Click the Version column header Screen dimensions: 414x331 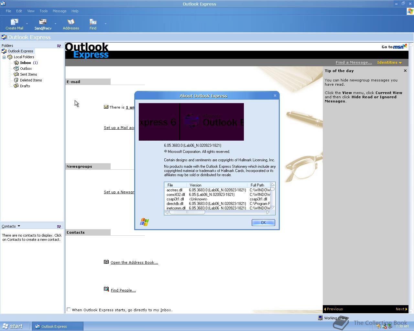tap(217, 185)
